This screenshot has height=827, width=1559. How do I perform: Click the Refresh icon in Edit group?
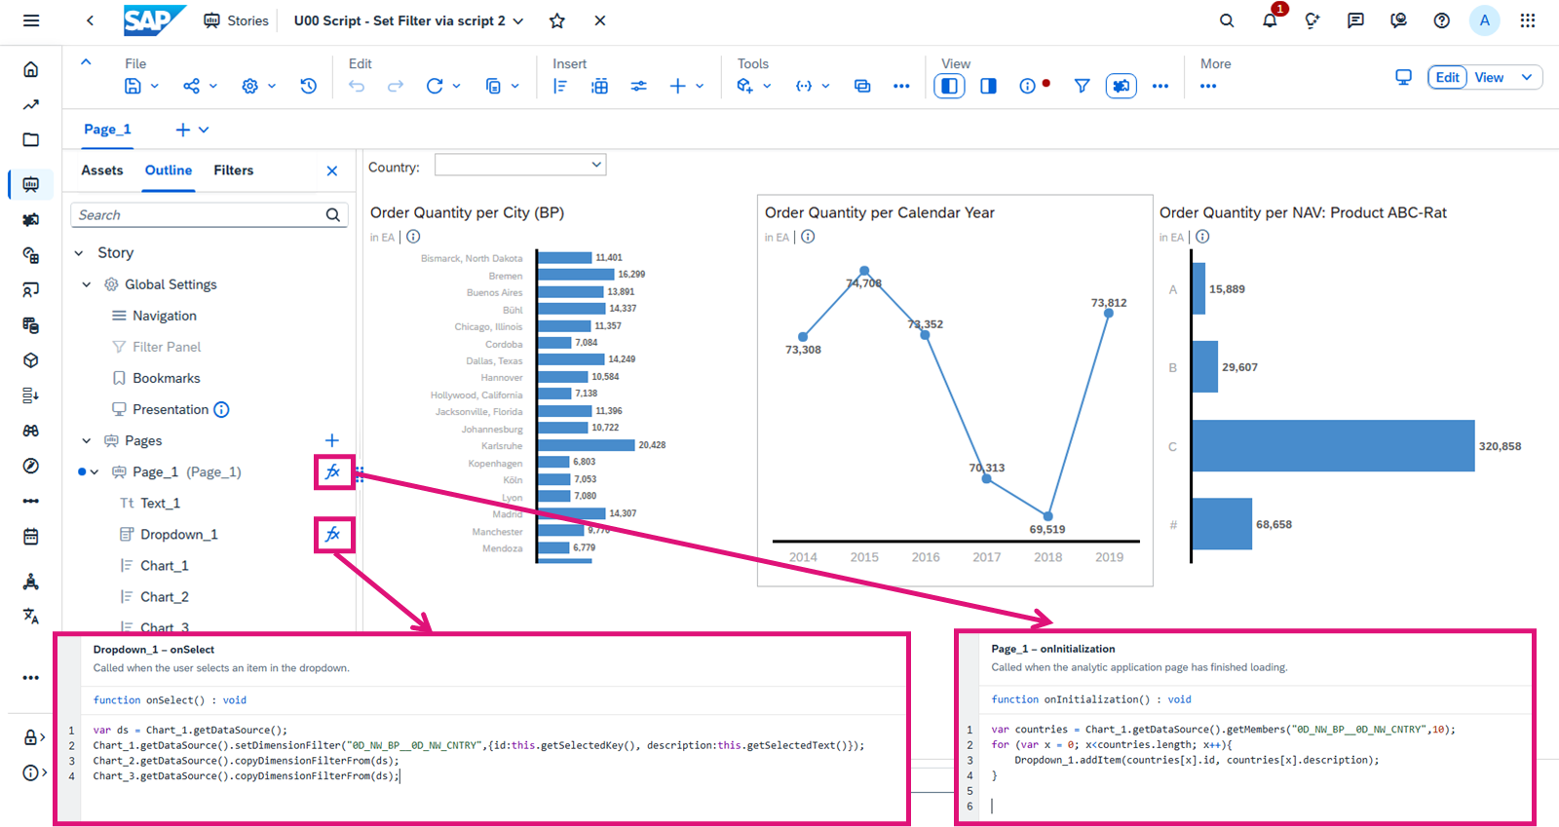435,86
